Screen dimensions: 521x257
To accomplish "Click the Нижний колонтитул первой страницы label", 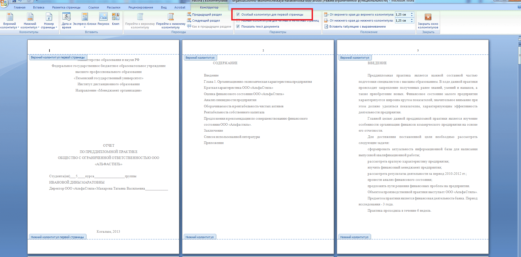I will point(57,237).
